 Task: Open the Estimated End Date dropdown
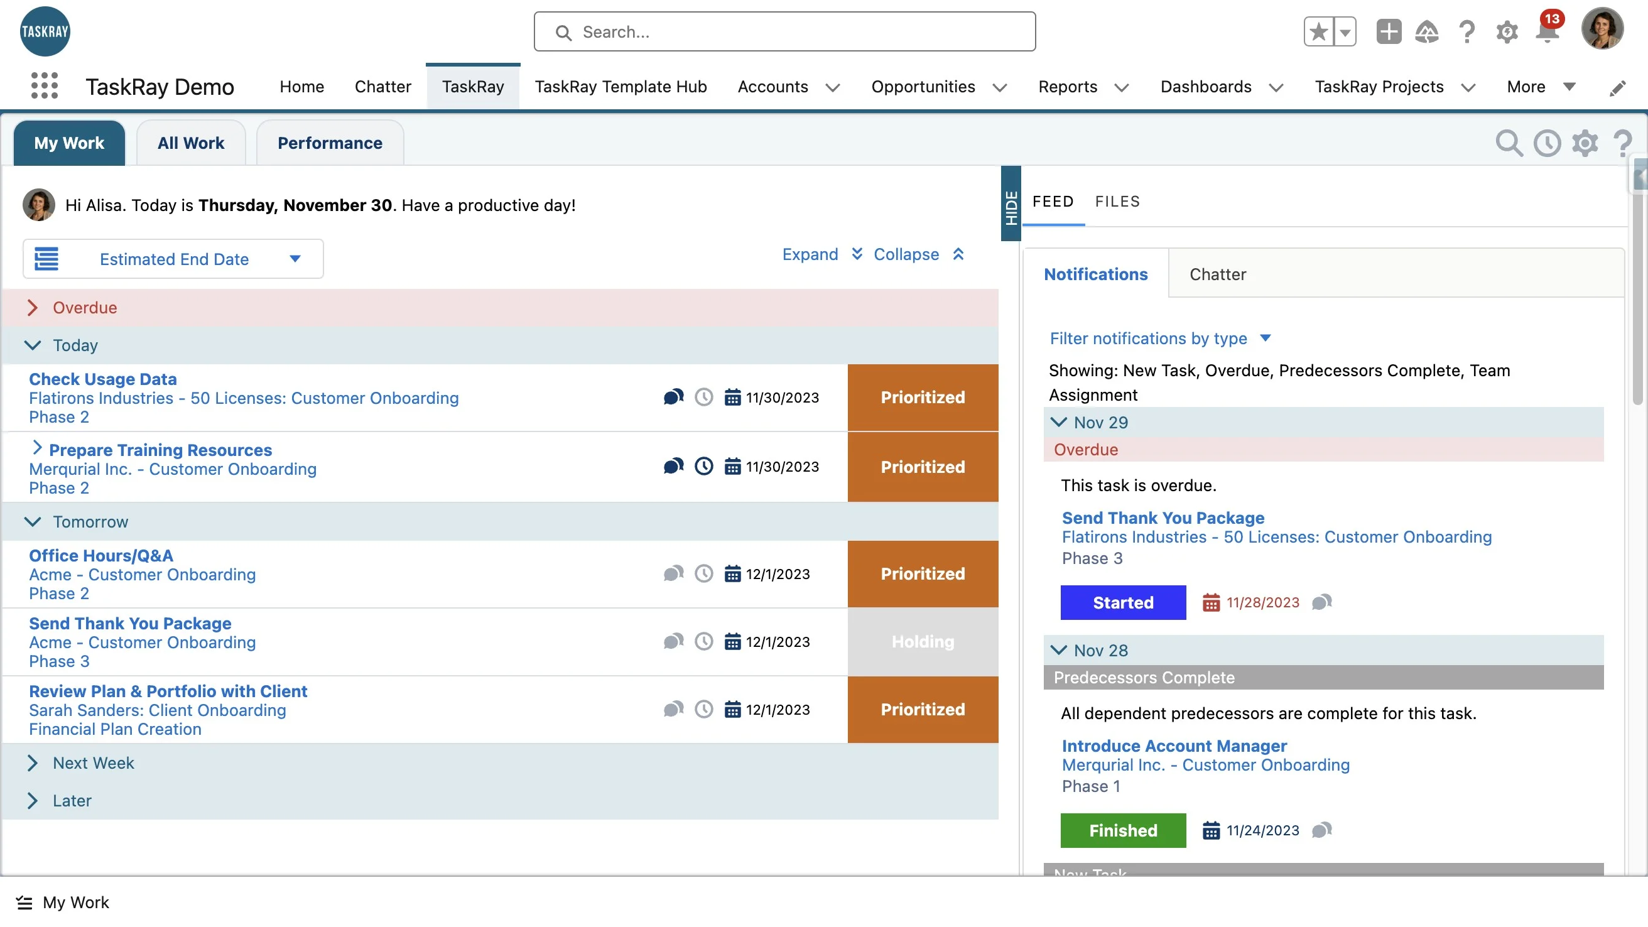click(173, 259)
